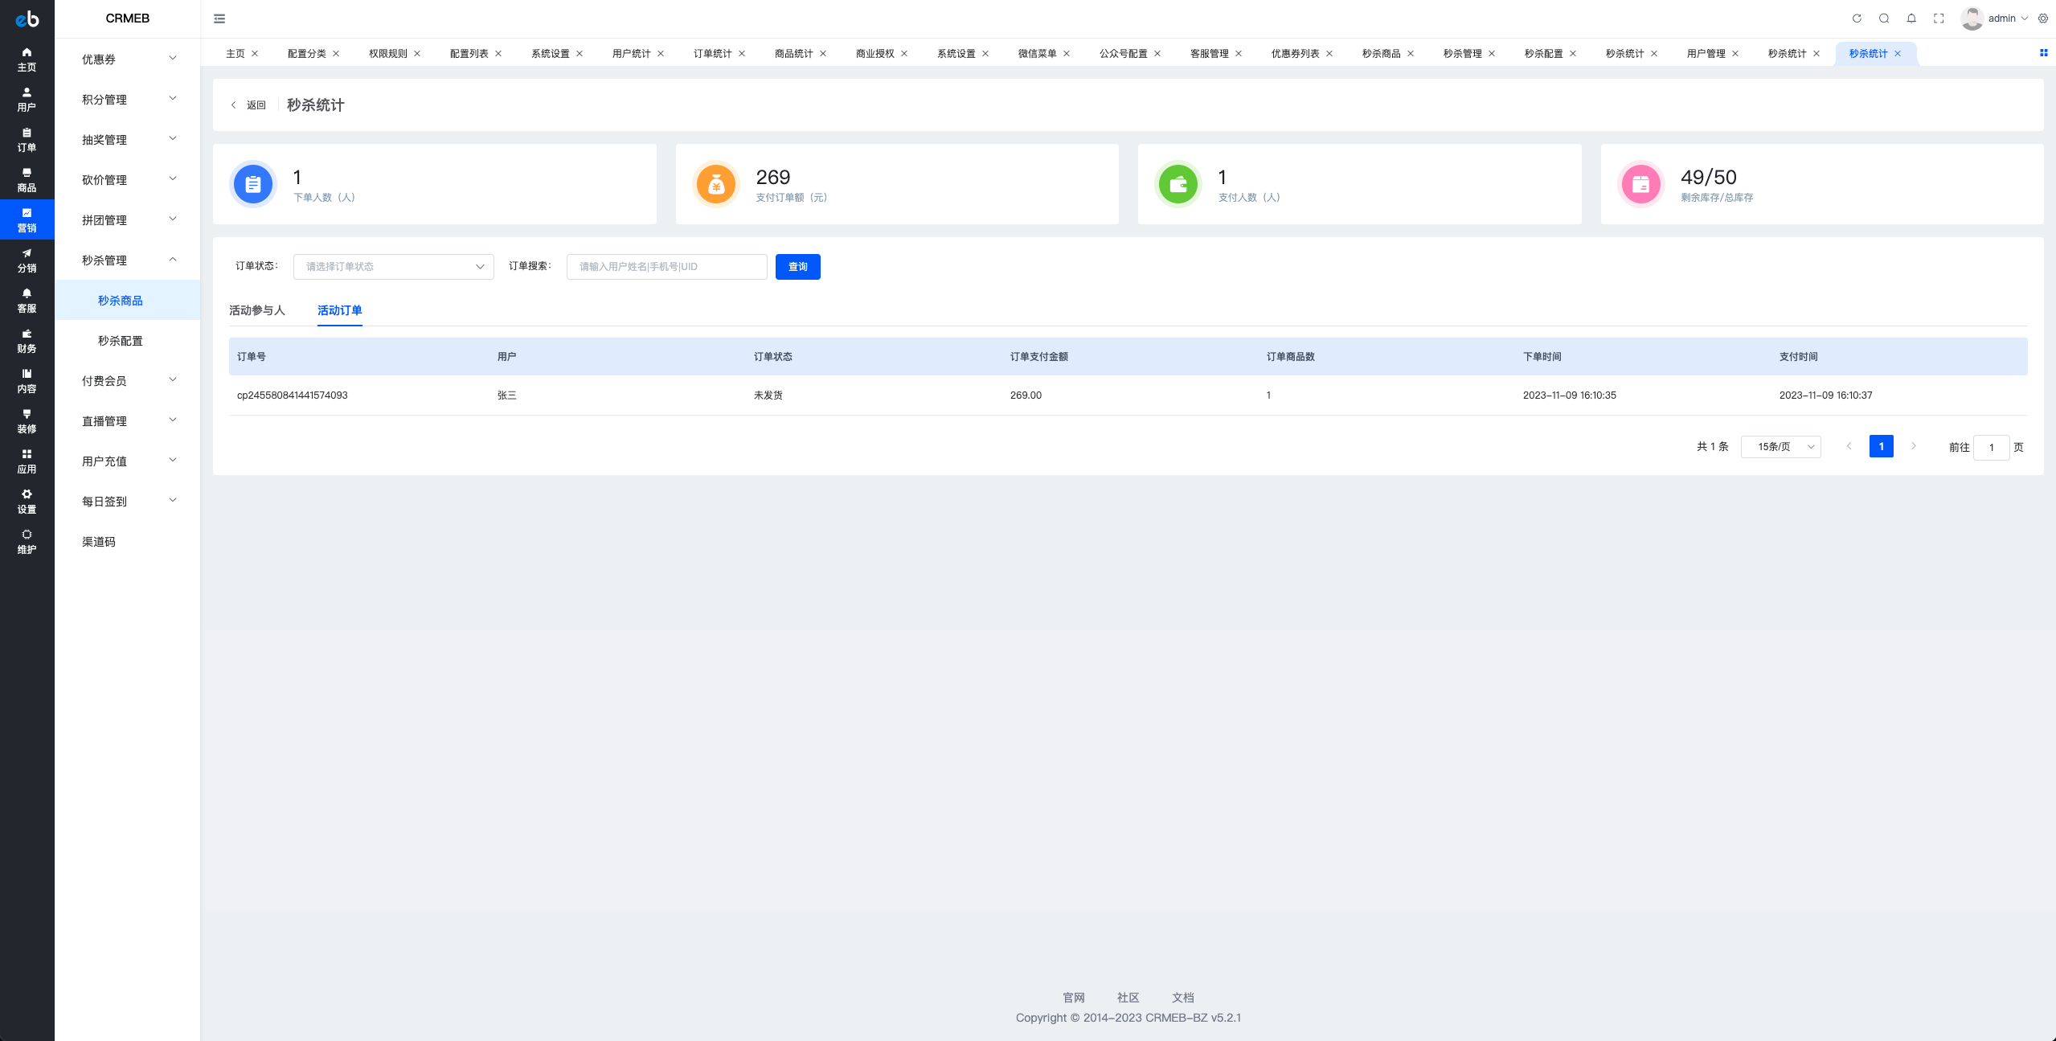Open the 分销 sidebar section
The width and height of the screenshot is (2056, 1041).
[27, 260]
